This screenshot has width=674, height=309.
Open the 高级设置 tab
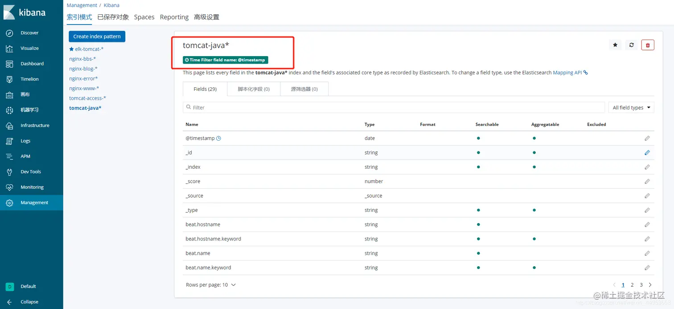pyautogui.click(x=206, y=17)
